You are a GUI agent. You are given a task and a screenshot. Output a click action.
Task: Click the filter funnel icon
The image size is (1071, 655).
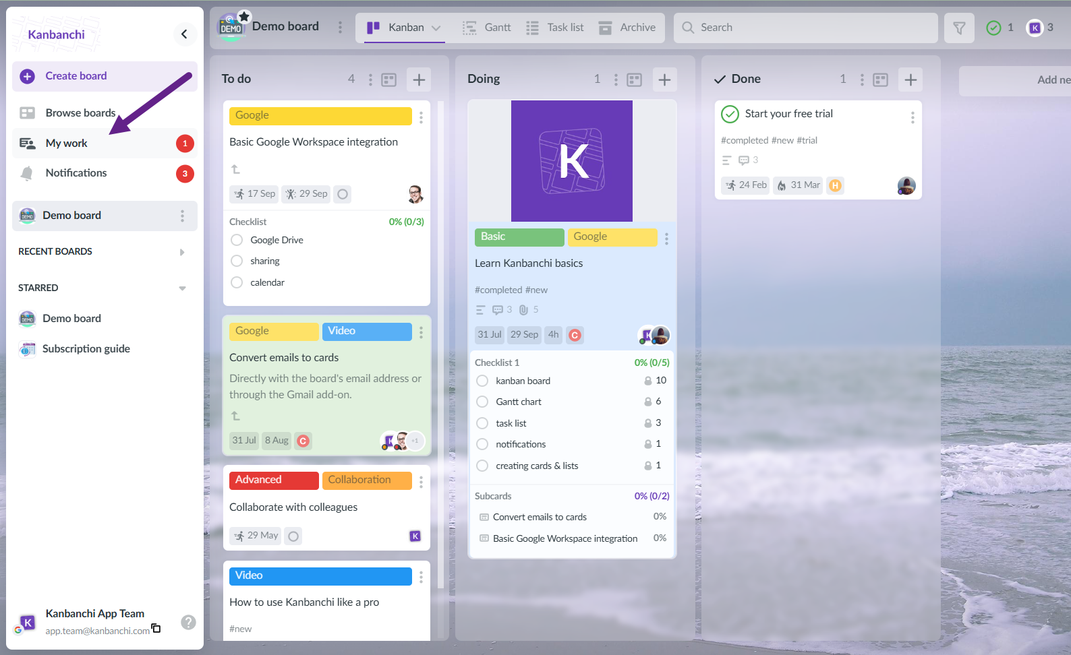click(x=958, y=28)
